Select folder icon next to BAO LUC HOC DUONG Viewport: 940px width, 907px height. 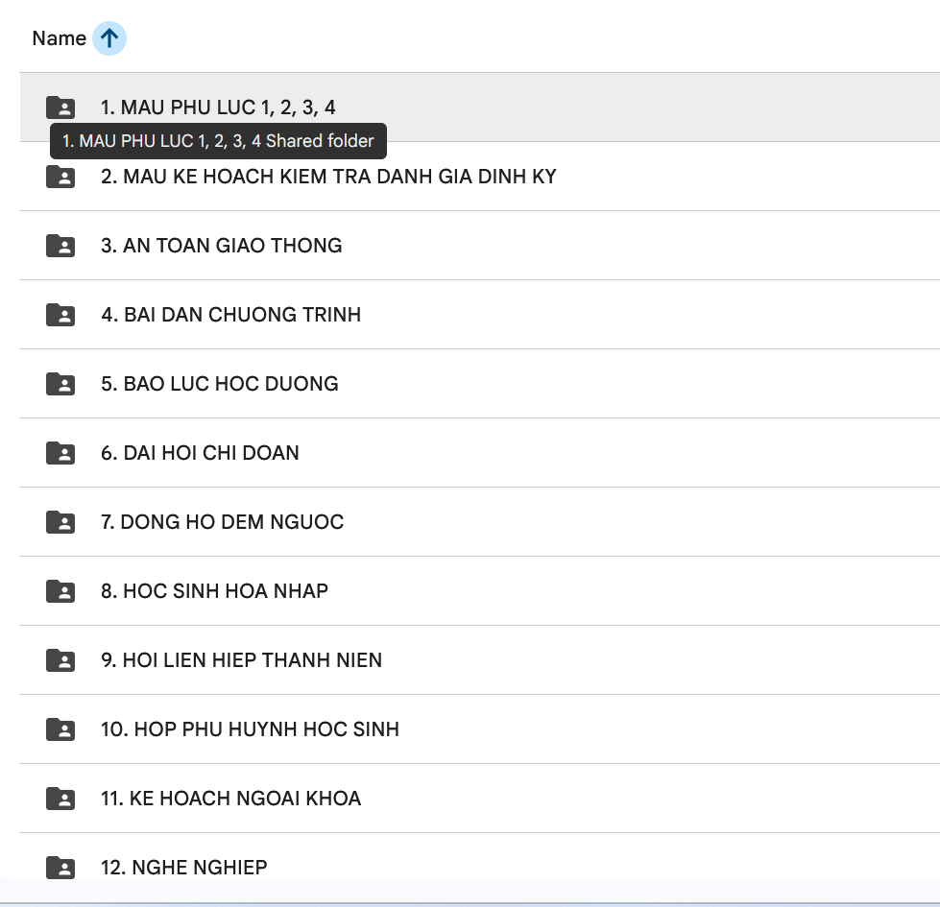click(60, 384)
